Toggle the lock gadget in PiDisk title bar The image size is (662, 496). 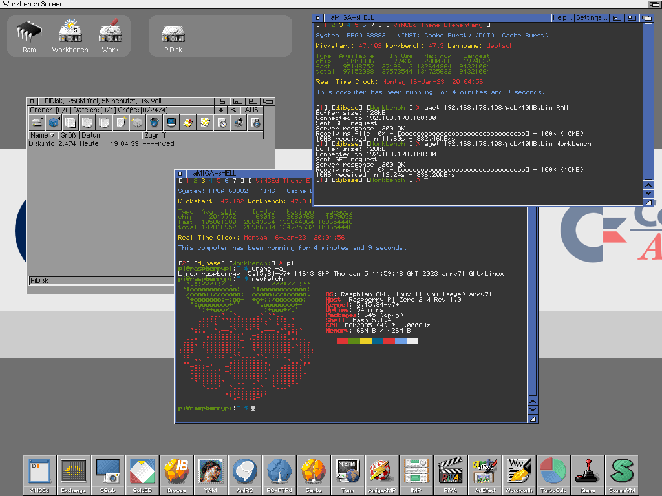coord(222,101)
